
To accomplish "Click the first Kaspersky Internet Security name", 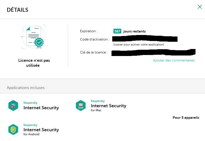I will [x=41, y=108].
